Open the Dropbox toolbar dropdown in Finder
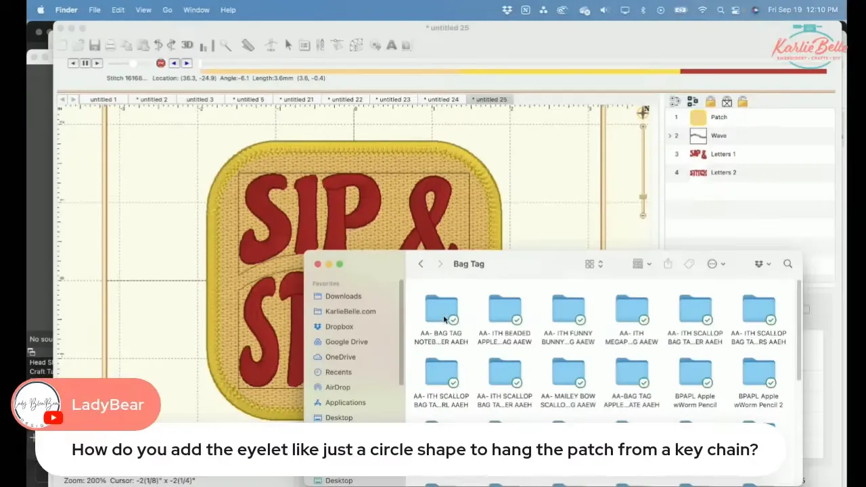 pos(762,264)
